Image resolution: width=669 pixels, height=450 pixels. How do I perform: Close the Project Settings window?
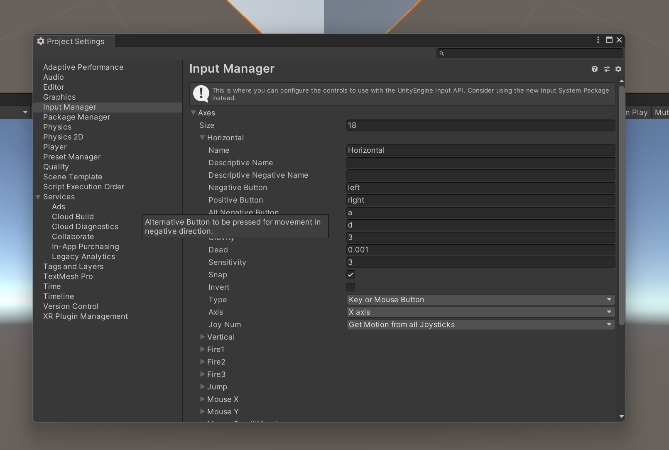[x=619, y=40]
